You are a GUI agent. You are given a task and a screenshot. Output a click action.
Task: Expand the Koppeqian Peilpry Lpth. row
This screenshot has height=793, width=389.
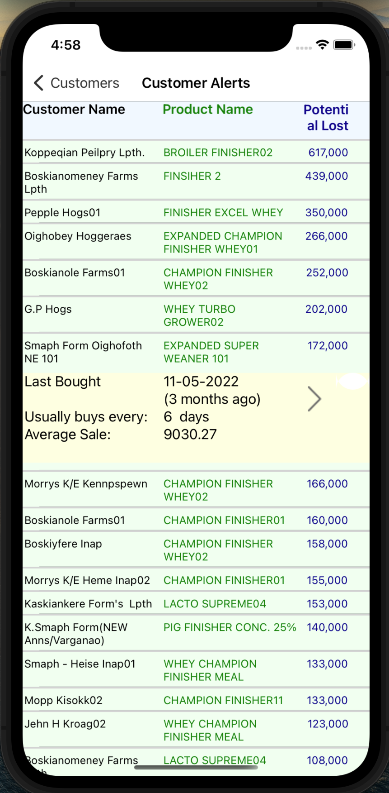[196, 153]
